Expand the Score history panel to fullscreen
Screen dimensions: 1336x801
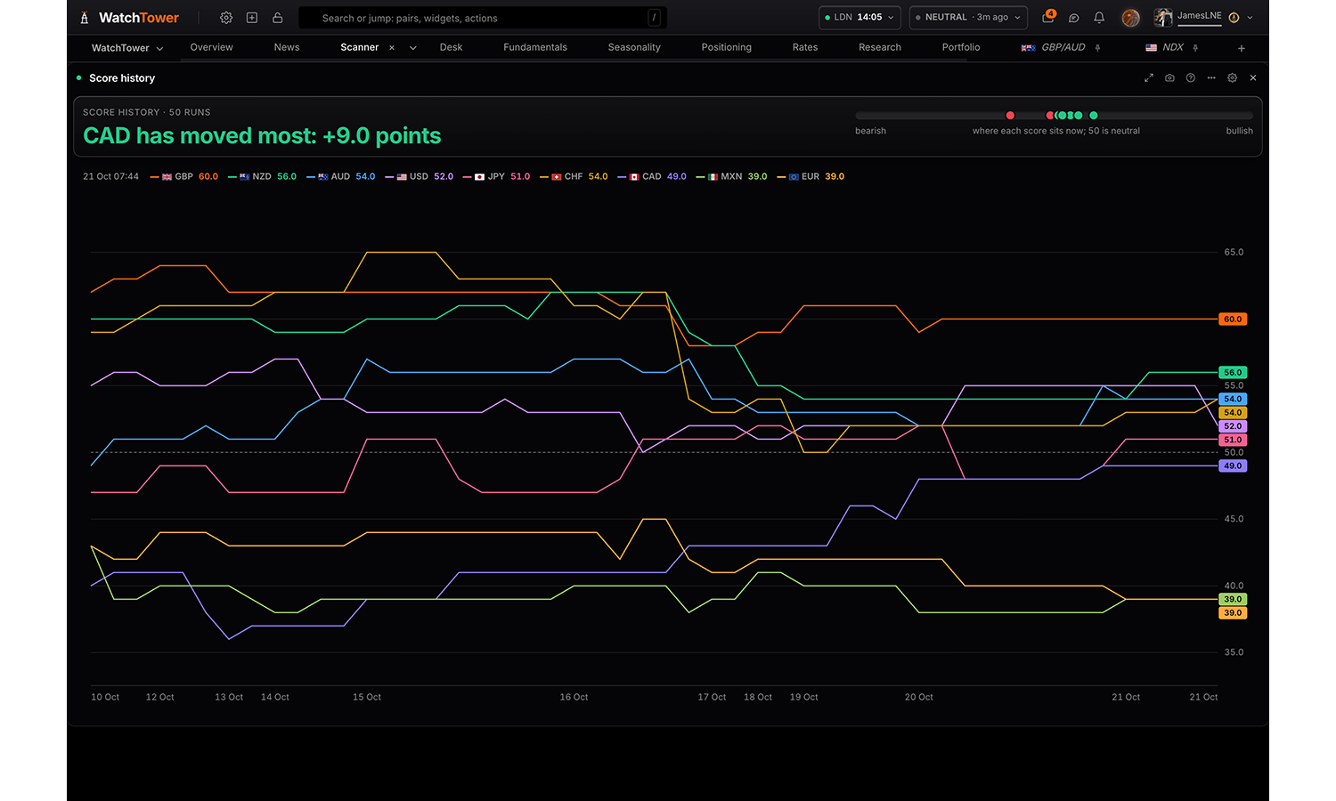pyautogui.click(x=1149, y=78)
